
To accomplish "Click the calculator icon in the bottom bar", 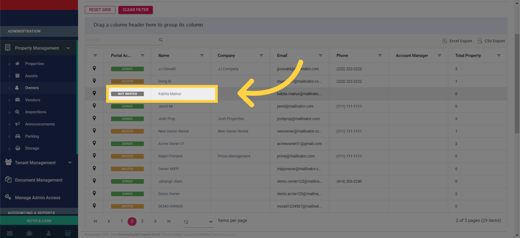I will point(68,233).
